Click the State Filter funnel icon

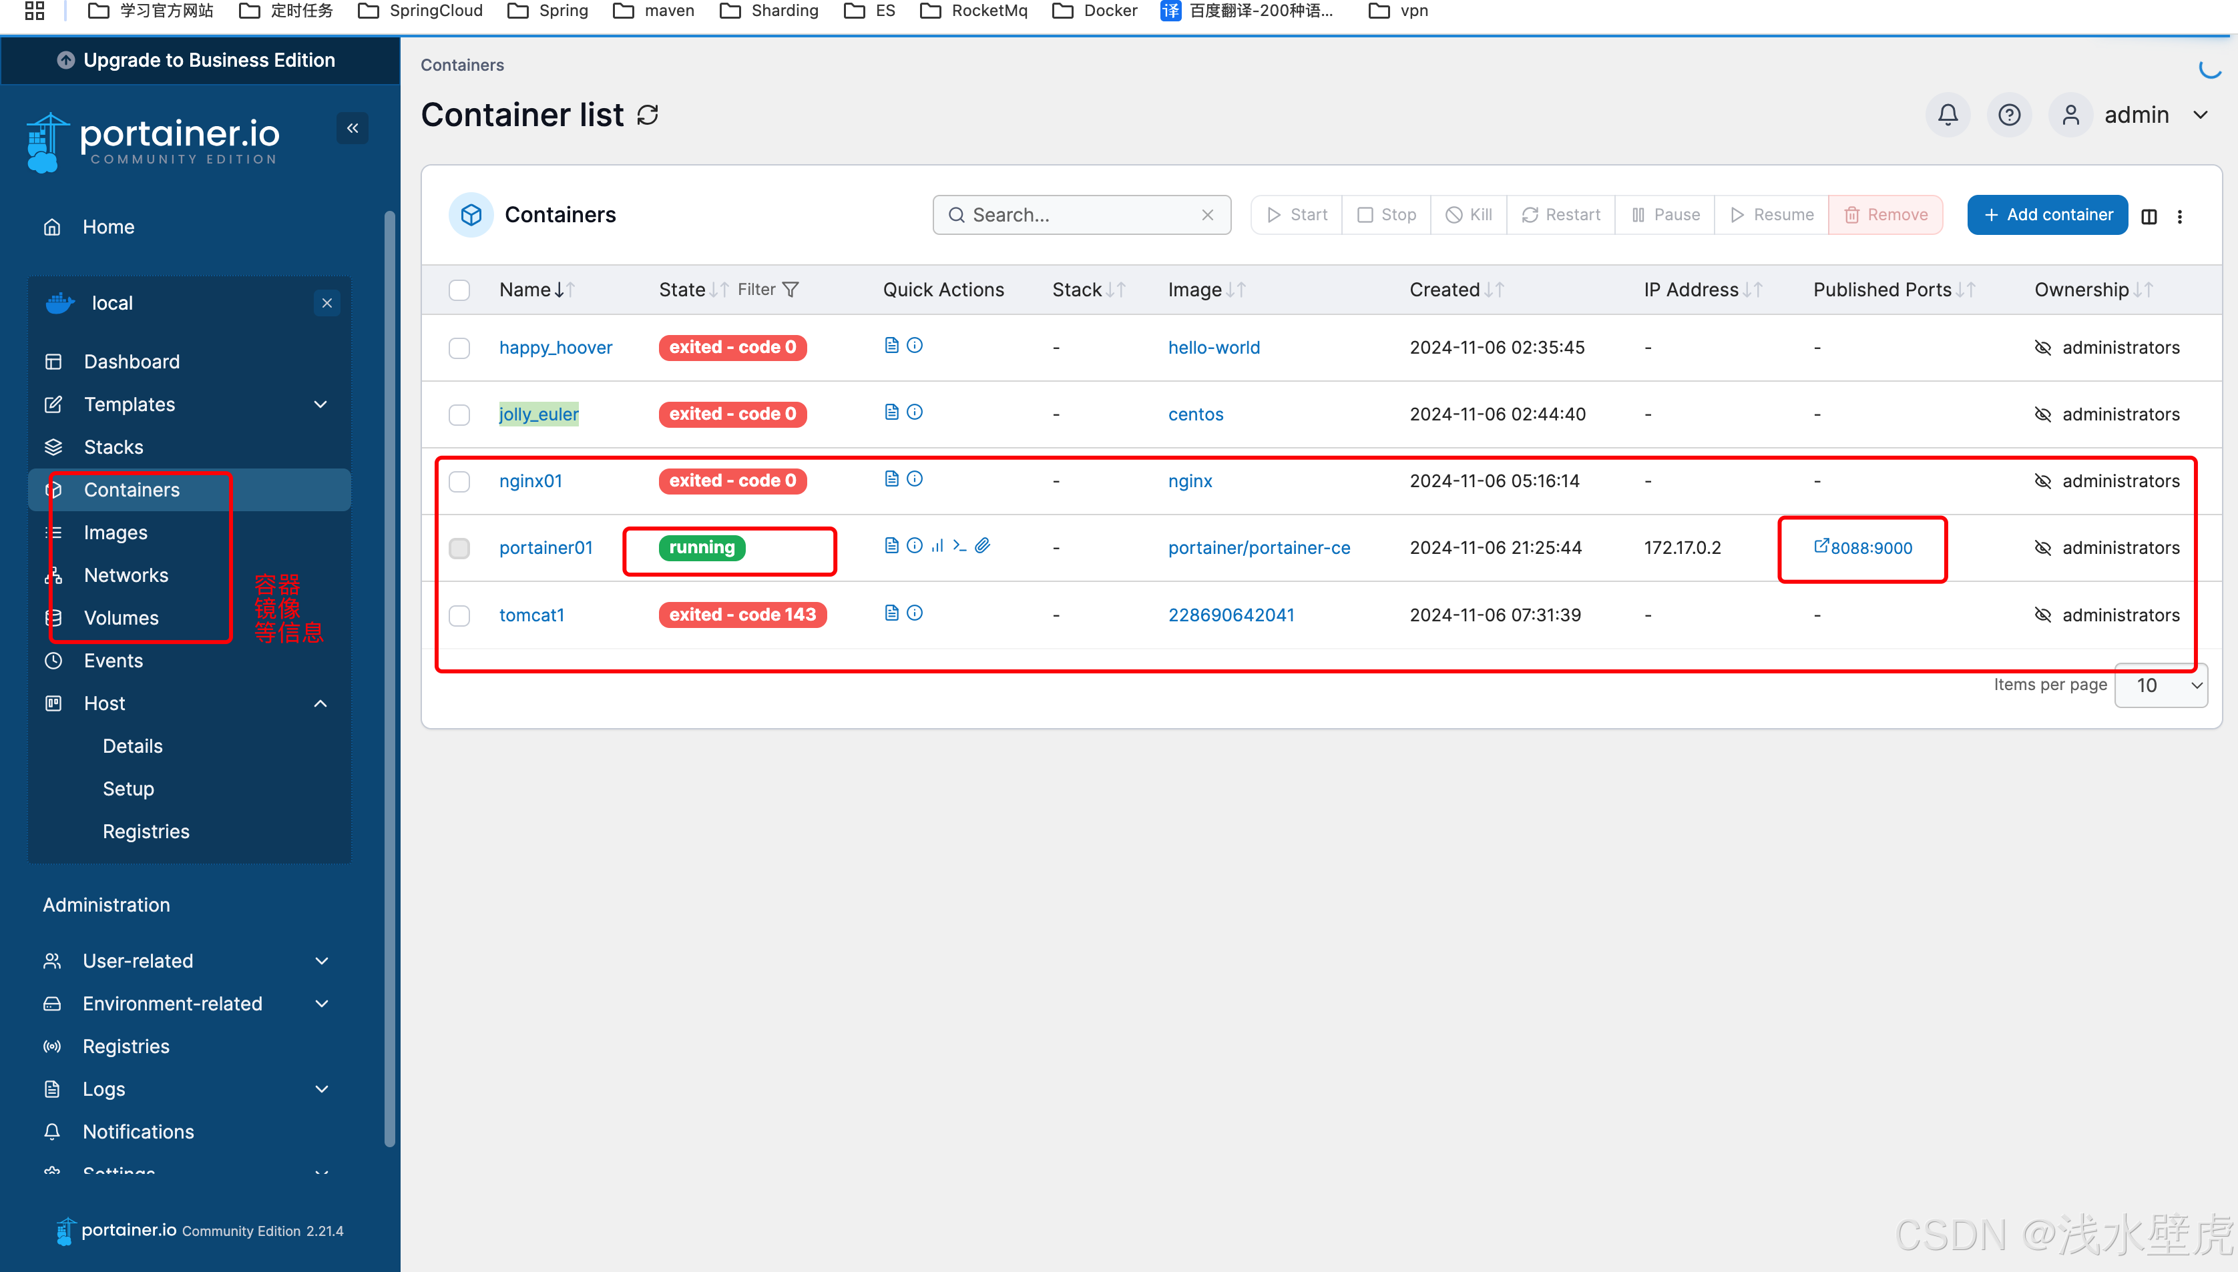pyautogui.click(x=791, y=289)
